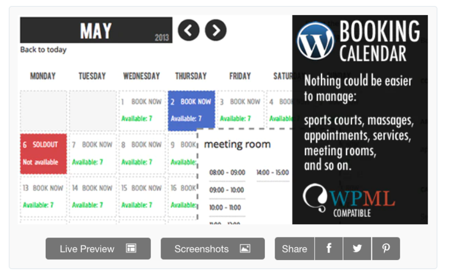Choose the 08:00 - 09:00 time slot

coord(227,172)
